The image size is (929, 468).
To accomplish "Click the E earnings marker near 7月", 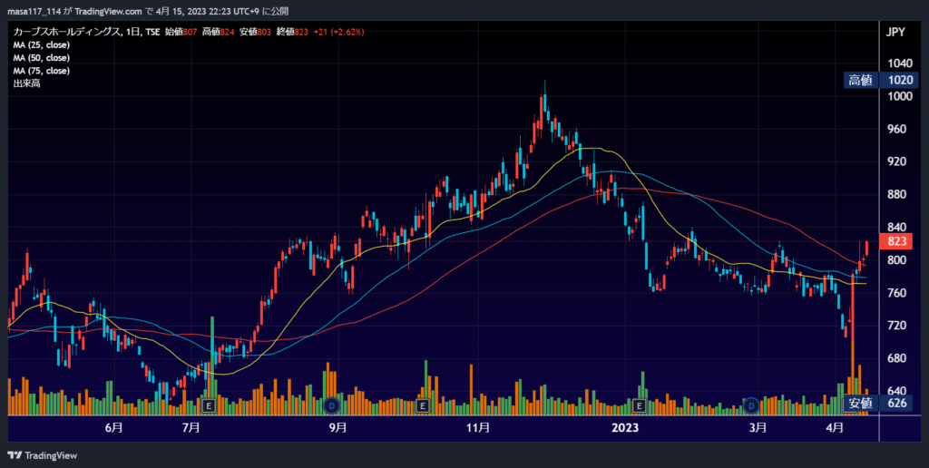I will coord(209,405).
